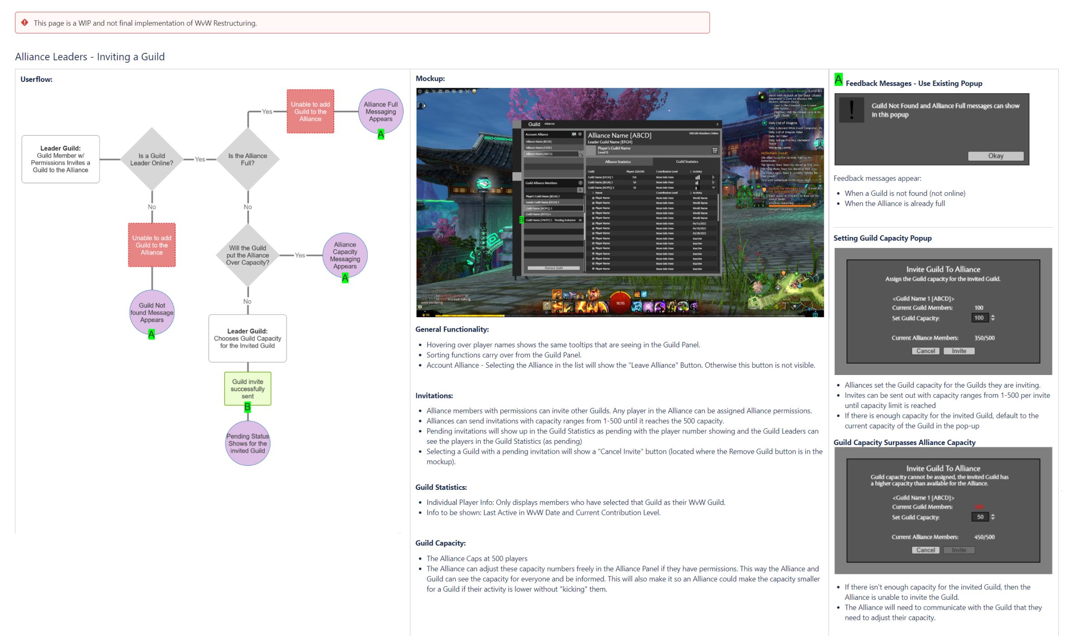Screen dimensions: 1071x636
Task: Select Alliance Name [BCDE] in the account list
Action: [539, 142]
